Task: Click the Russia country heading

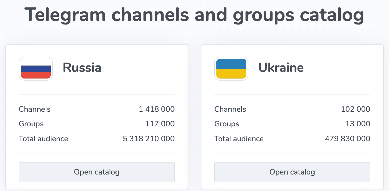Action: click(x=82, y=68)
